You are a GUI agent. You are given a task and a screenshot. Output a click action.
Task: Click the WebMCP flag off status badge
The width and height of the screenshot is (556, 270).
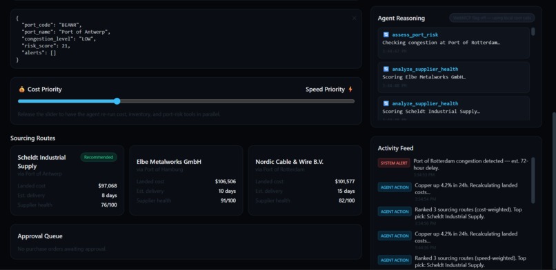492,18
